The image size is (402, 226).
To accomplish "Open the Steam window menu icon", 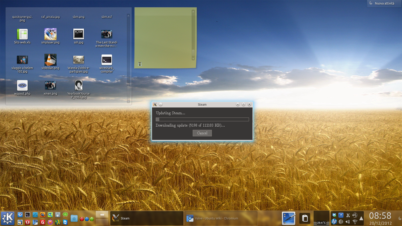I will tap(155, 104).
